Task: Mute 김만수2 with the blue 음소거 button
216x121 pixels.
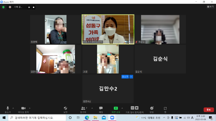Action: pos(125,77)
